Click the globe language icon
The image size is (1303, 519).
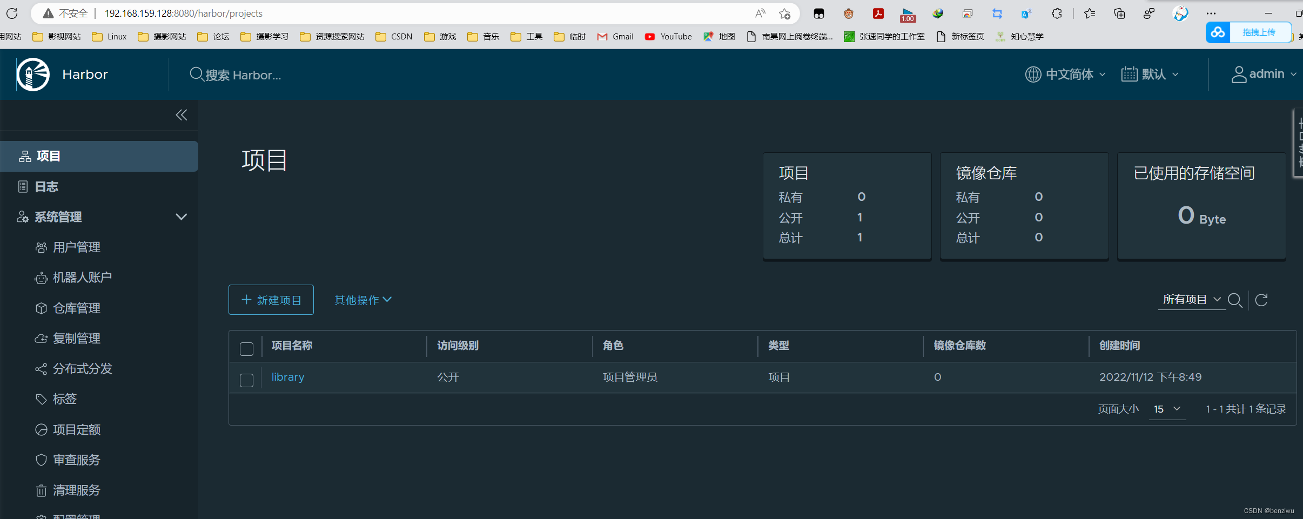[x=1033, y=75]
